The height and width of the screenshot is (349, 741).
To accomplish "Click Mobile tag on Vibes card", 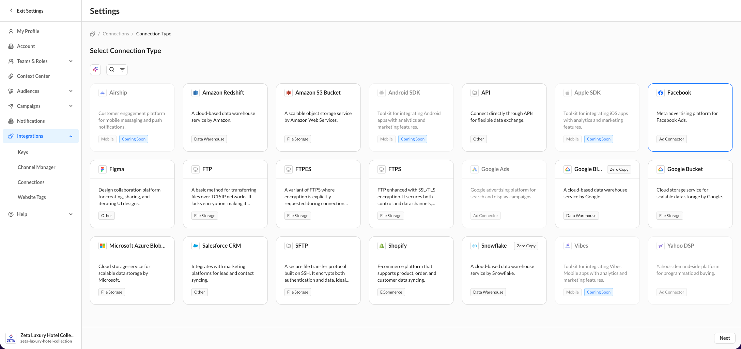I will pos(572,292).
